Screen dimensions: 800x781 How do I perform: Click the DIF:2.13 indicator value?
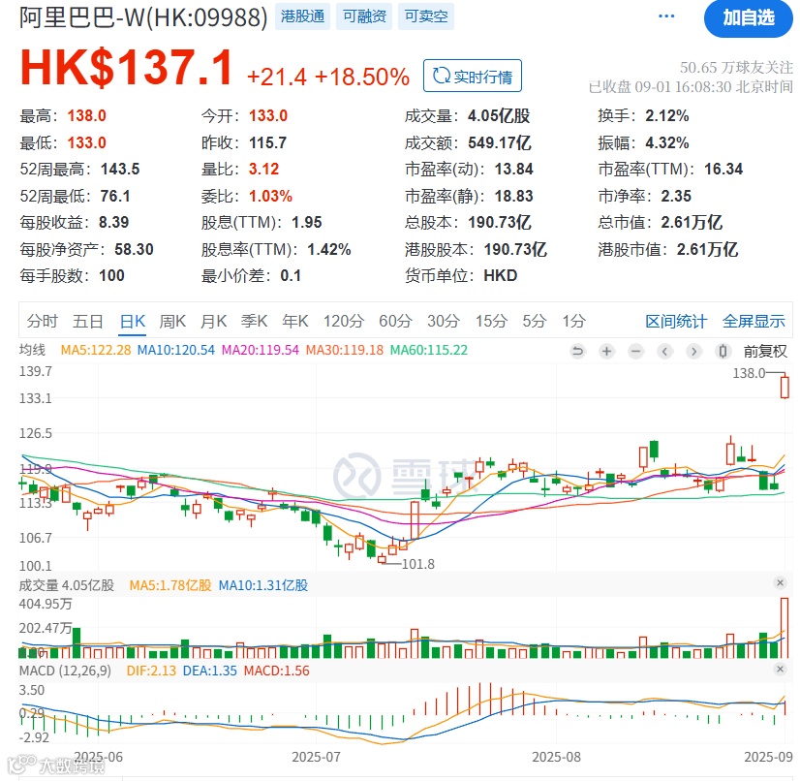click(151, 671)
